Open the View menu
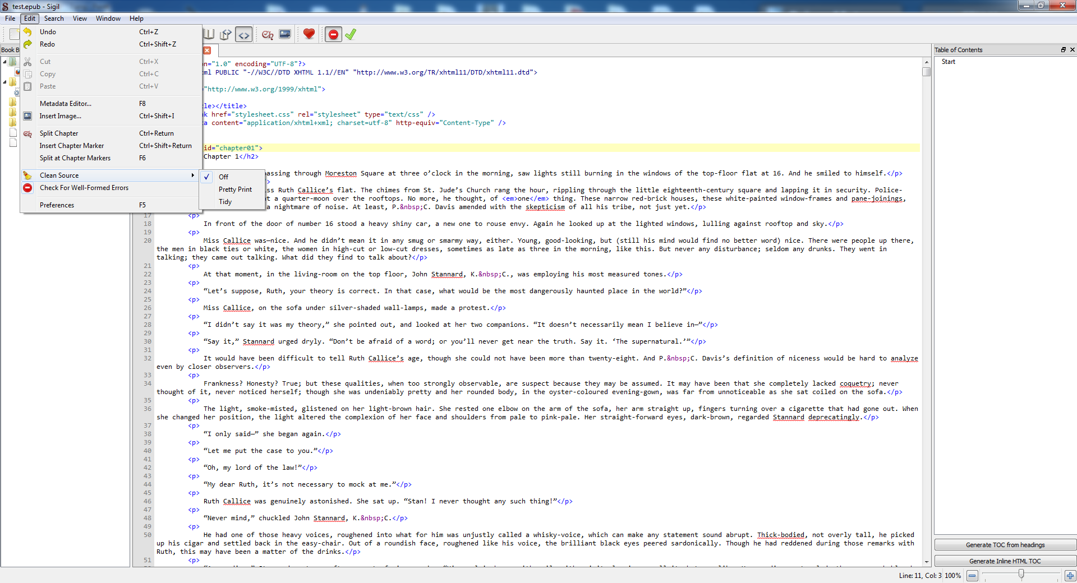1077x583 pixels. tap(80, 18)
